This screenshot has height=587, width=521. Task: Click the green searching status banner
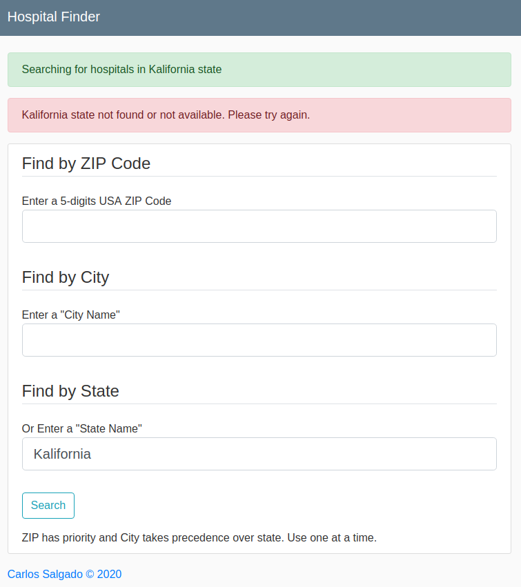259,69
